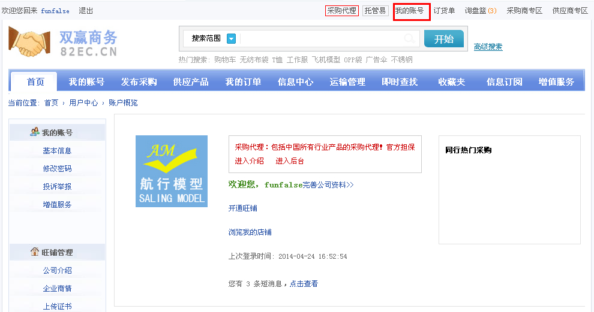Open 运输管理 in the main menu
The height and width of the screenshot is (312, 594).
pos(347,82)
